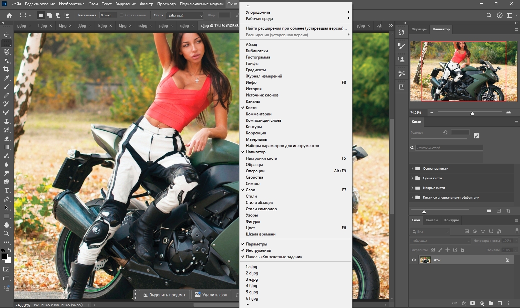The width and height of the screenshot is (520, 308).
Task: Uncheck Инструменты in the Окно menu
Action: click(296, 250)
